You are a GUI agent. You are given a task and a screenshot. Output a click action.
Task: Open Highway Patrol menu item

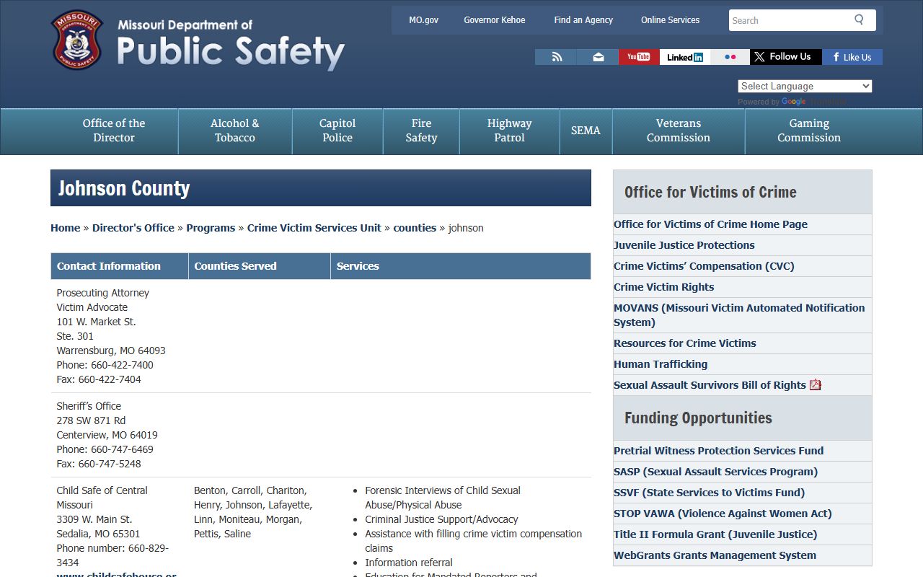[509, 131]
